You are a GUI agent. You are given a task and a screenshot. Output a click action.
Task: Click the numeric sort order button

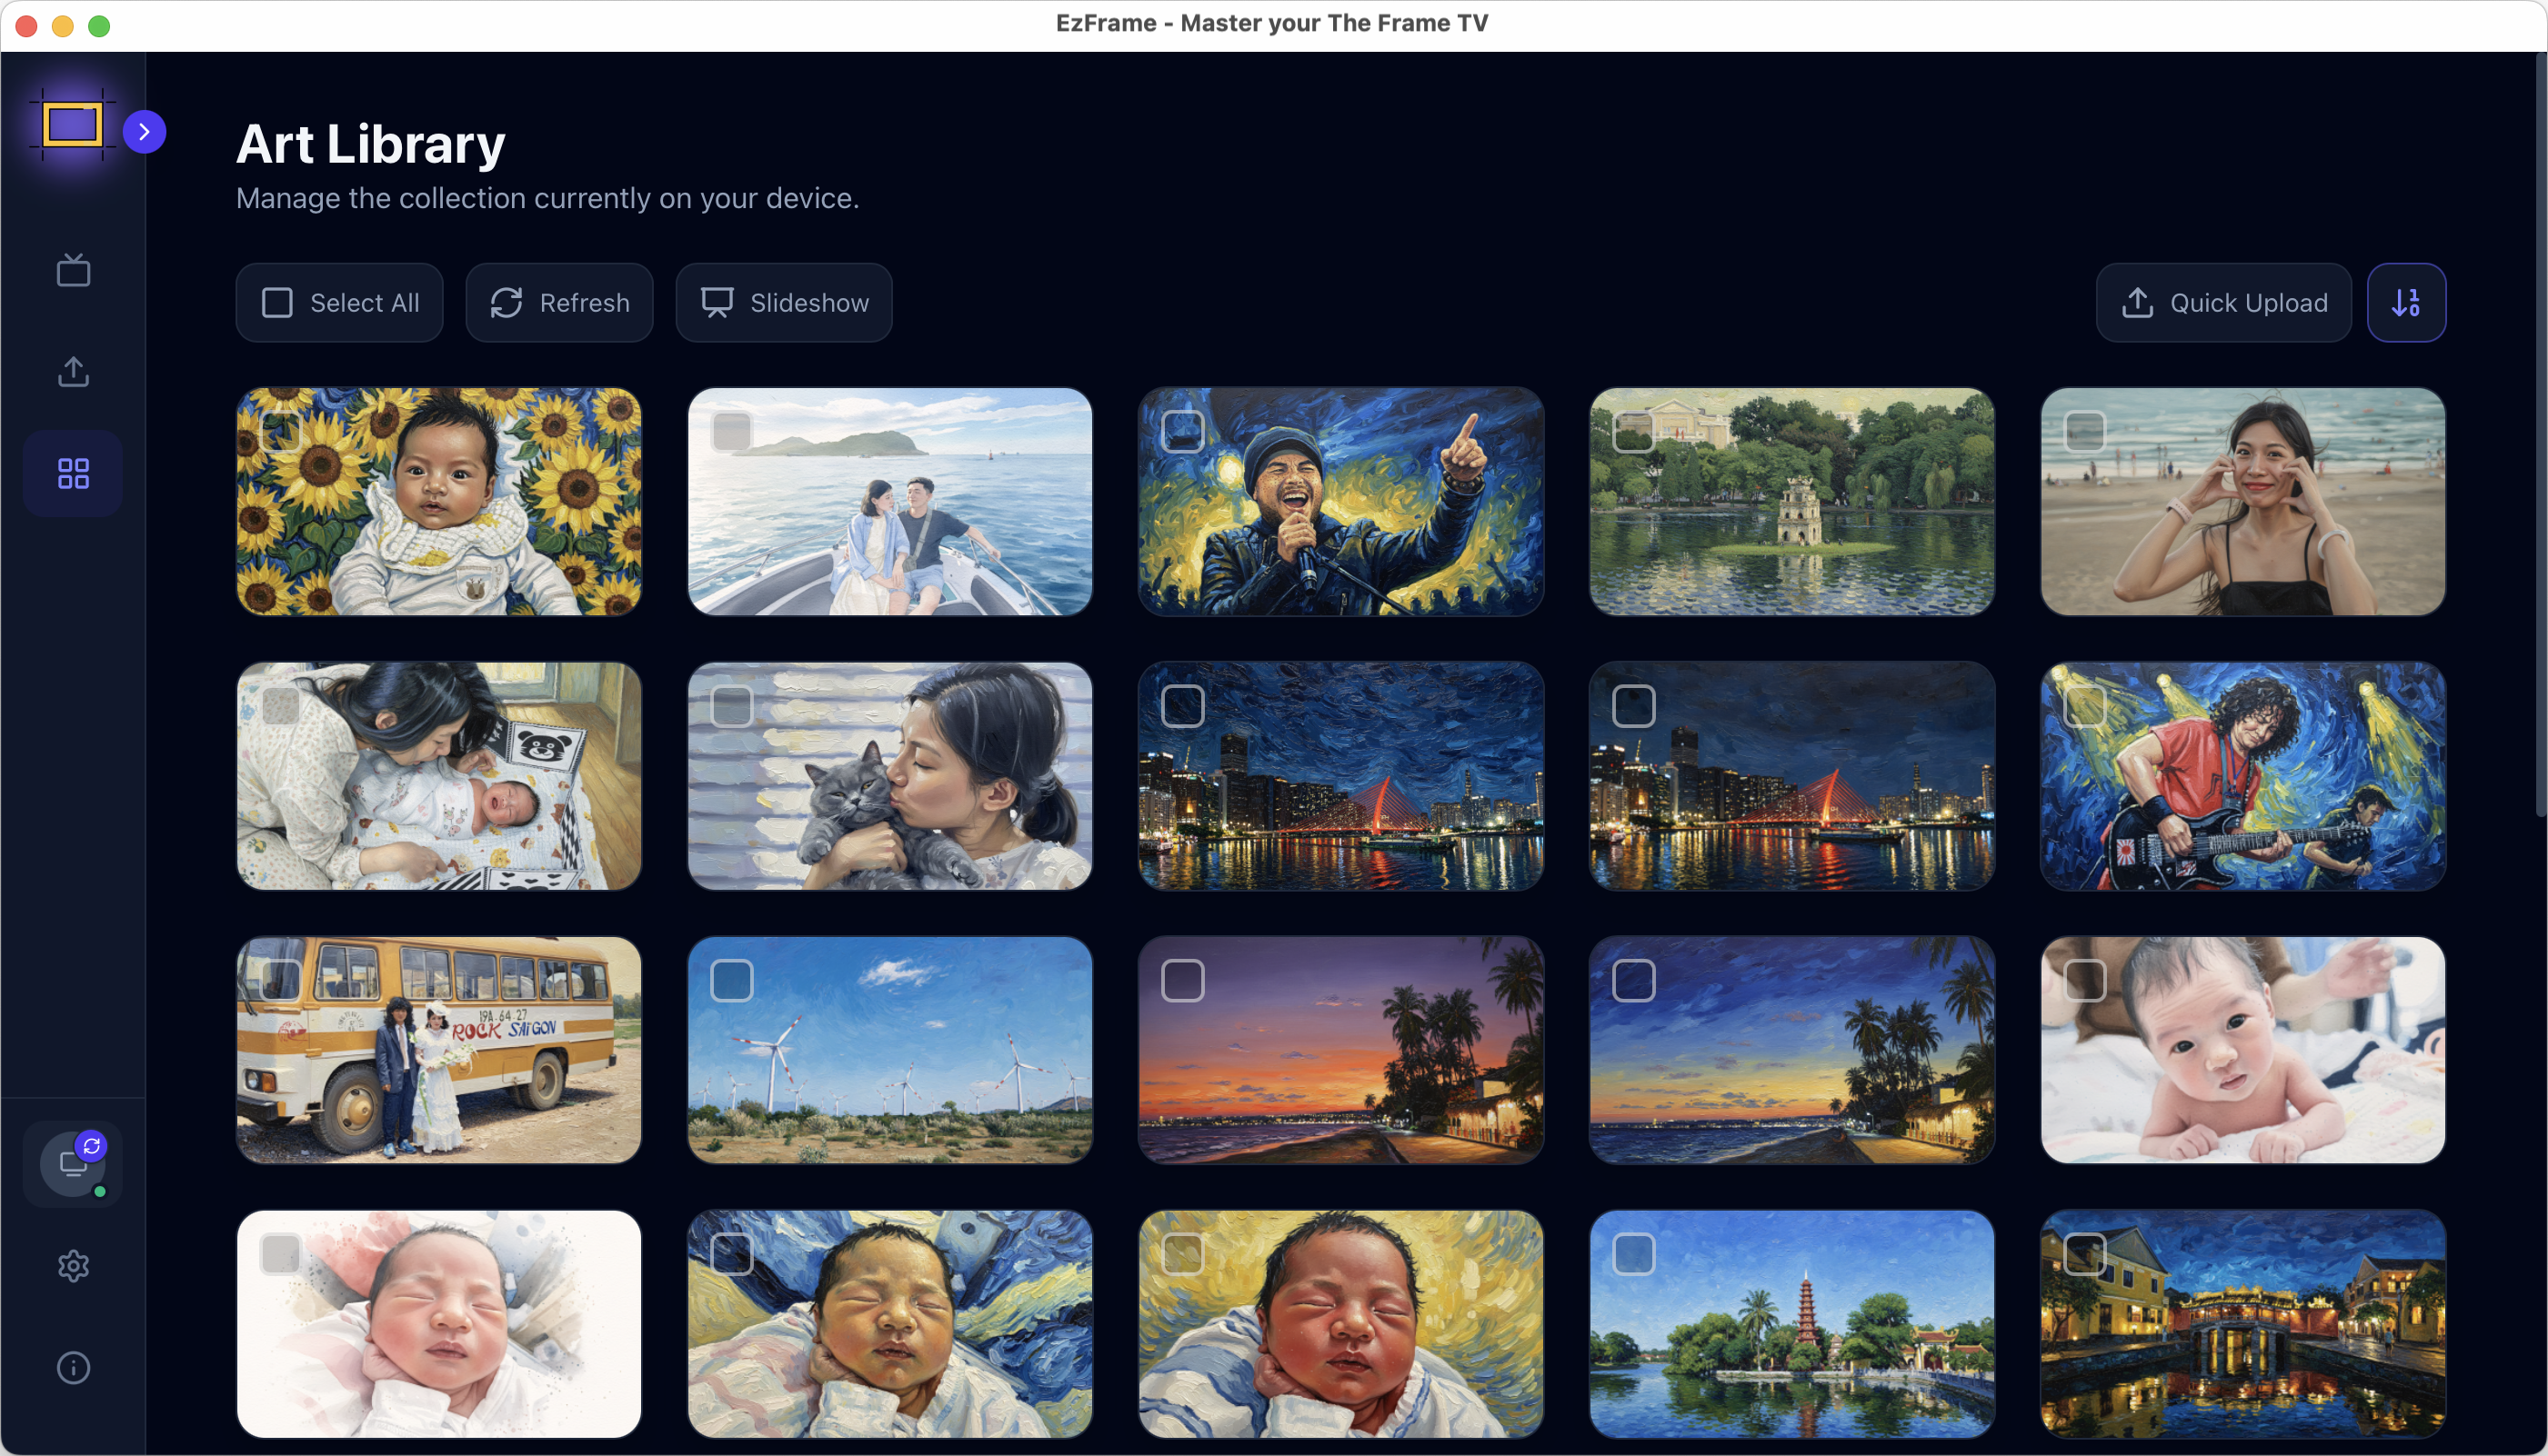tap(2406, 302)
